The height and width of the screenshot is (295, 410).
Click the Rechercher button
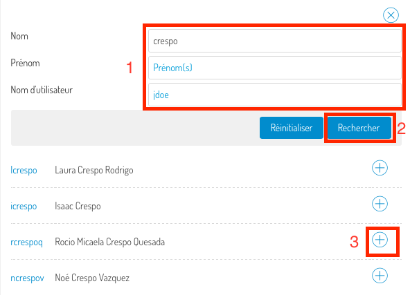359,128
